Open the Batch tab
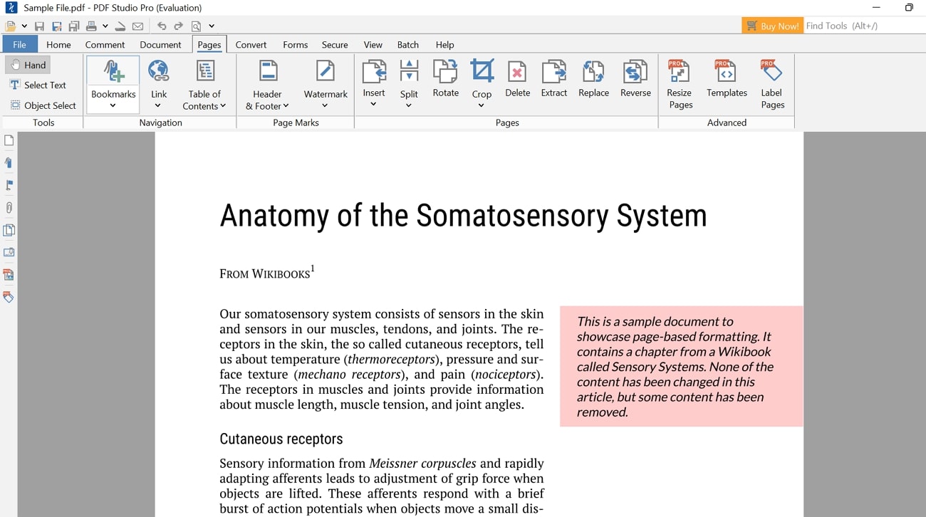The image size is (926, 517). [408, 44]
